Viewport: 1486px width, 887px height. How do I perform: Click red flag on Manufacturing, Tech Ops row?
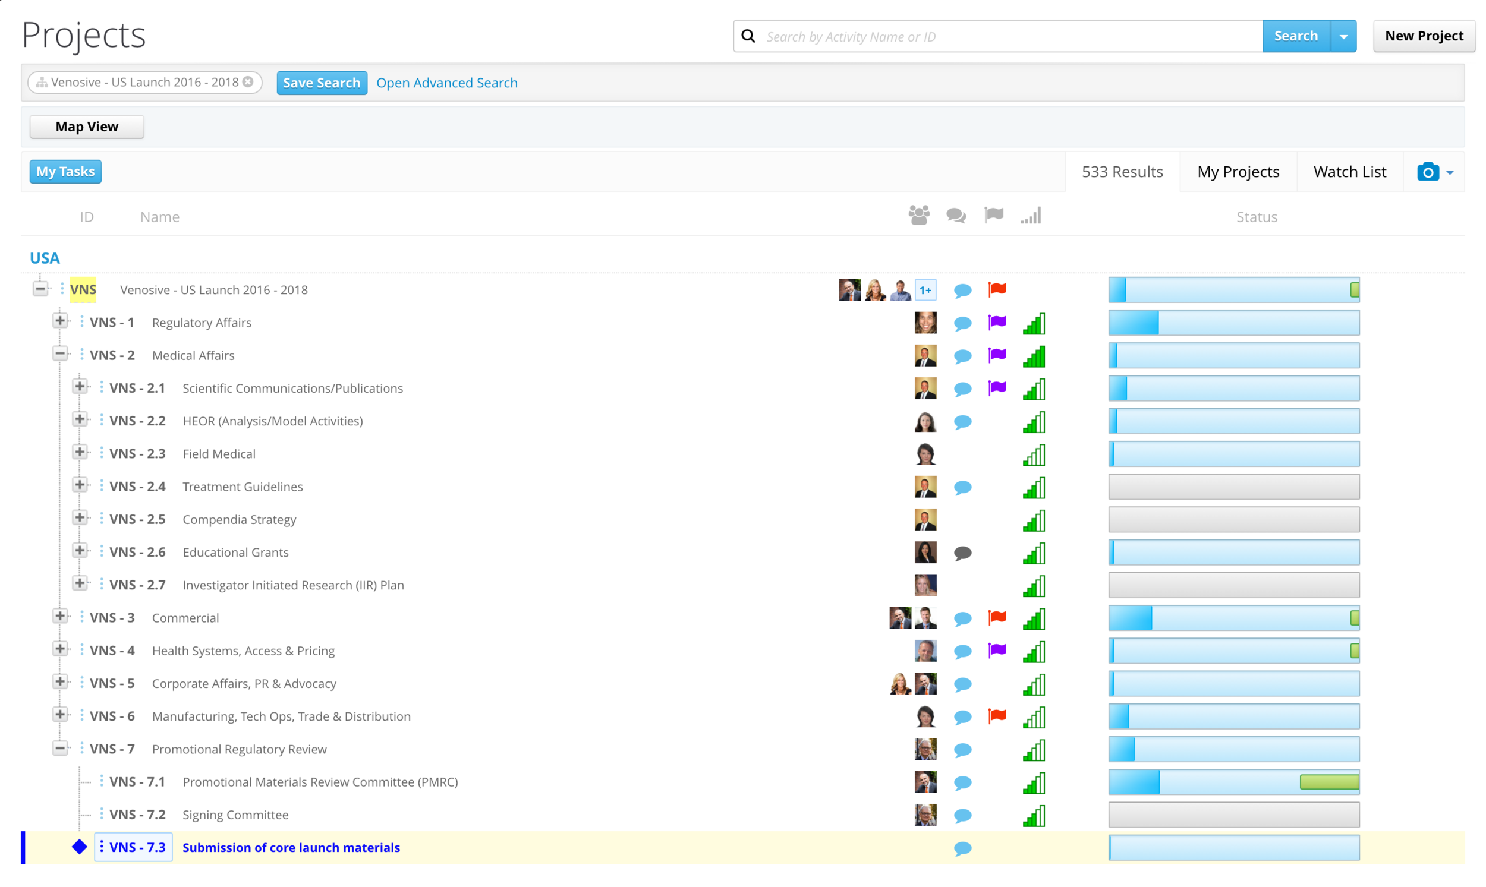[x=997, y=716]
